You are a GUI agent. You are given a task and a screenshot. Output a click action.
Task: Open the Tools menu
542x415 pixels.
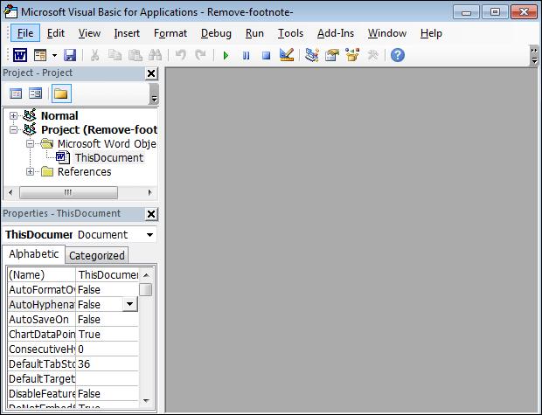tap(291, 33)
